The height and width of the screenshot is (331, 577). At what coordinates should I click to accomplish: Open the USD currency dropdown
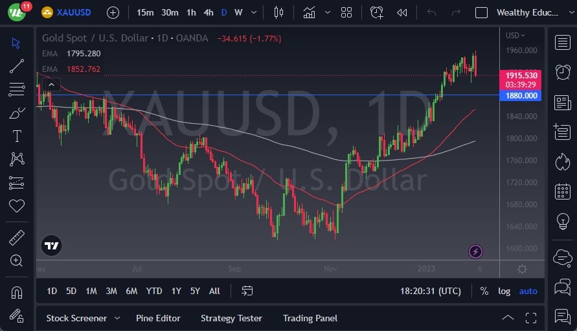click(515, 36)
